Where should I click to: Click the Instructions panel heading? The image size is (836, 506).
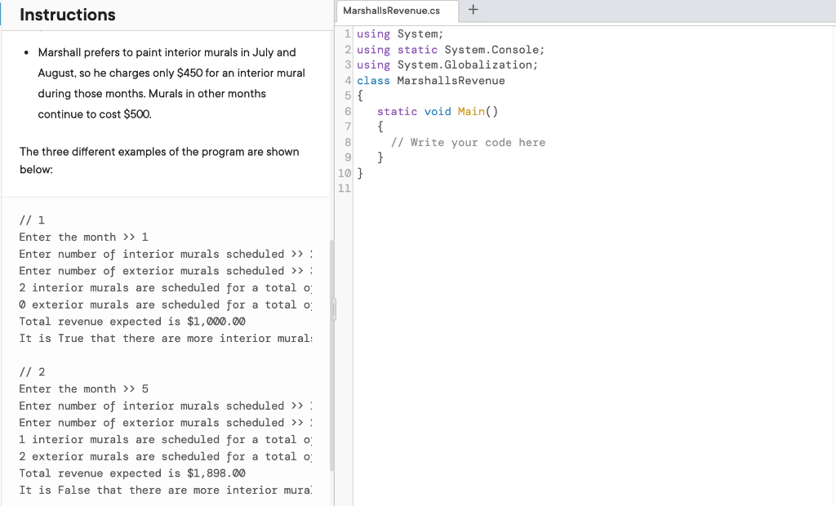click(x=68, y=15)
